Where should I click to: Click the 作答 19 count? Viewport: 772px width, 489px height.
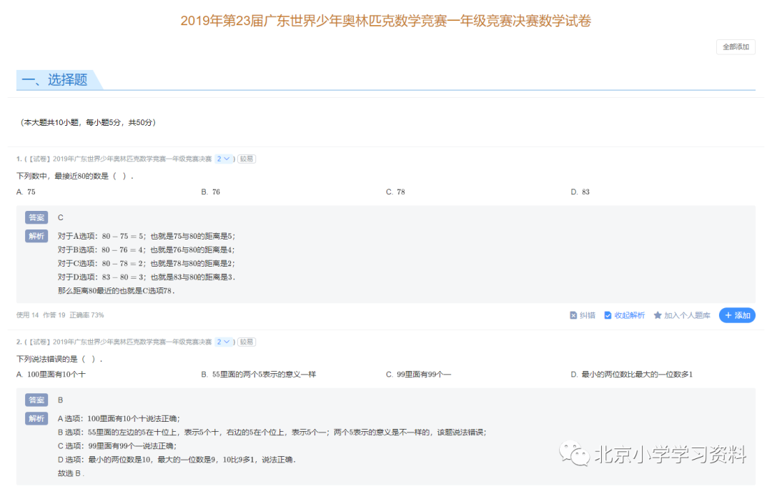pyautogui.click(x=54, y=315)
